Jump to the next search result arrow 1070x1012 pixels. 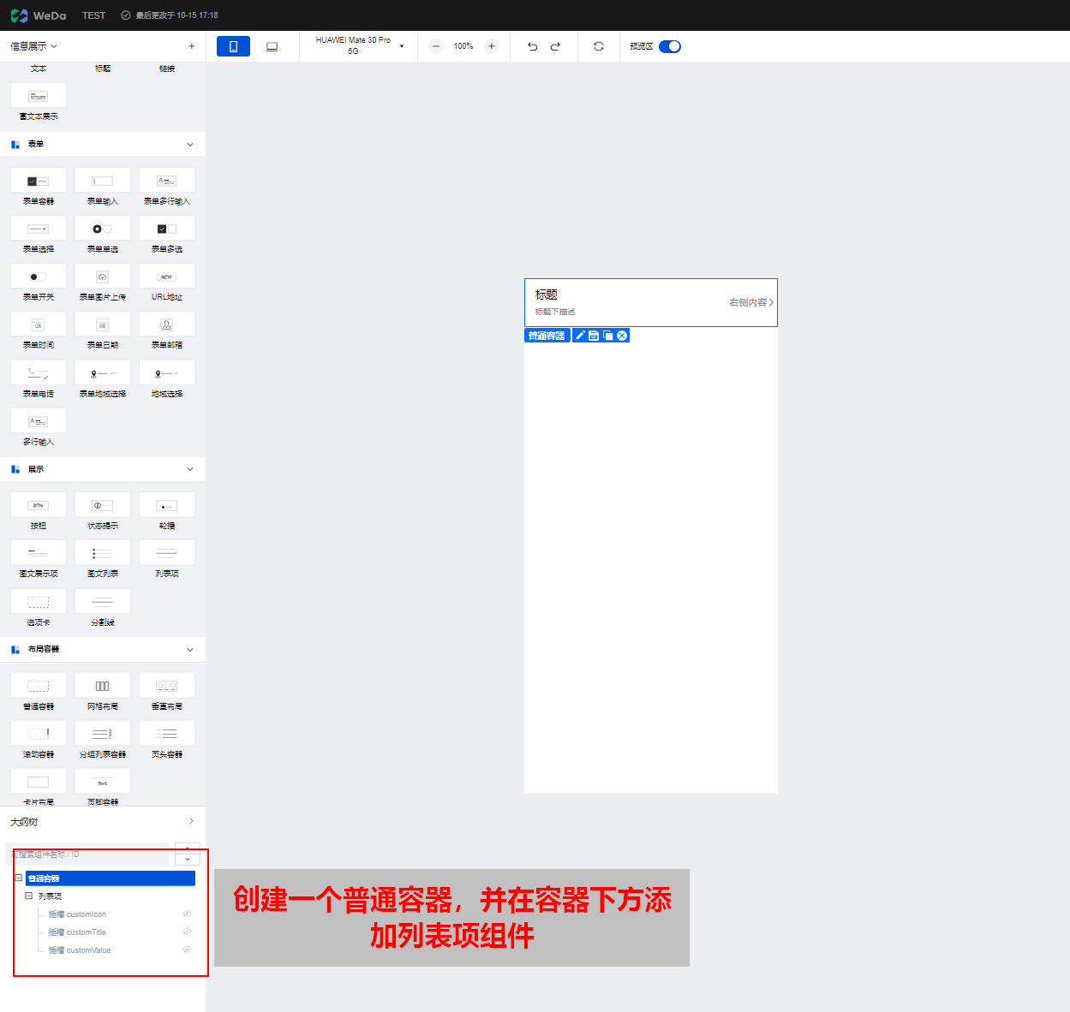(x=188, y=859)
